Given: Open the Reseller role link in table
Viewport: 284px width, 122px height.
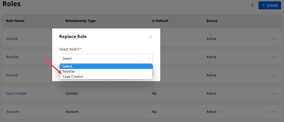Looking at the screenshot, I should [x=13, y=57].
